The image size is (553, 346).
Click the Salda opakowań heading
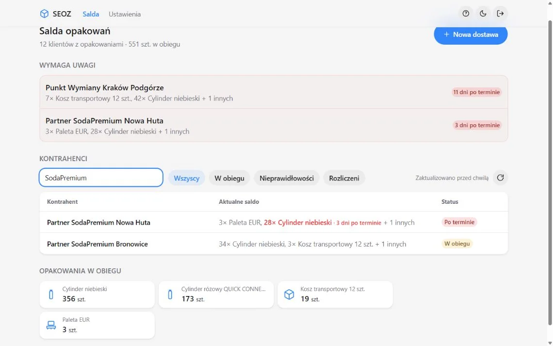(75, 31)
